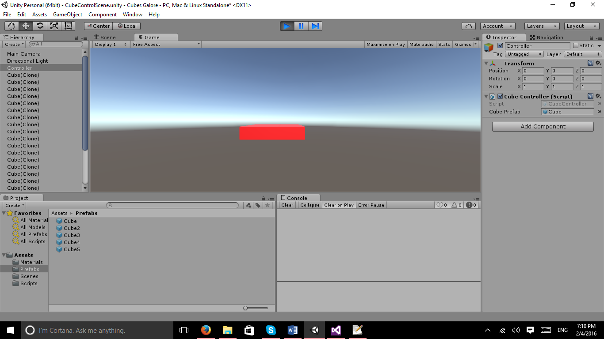
Task: Toggle Mute audio
Action: click(x=421, y=44)
